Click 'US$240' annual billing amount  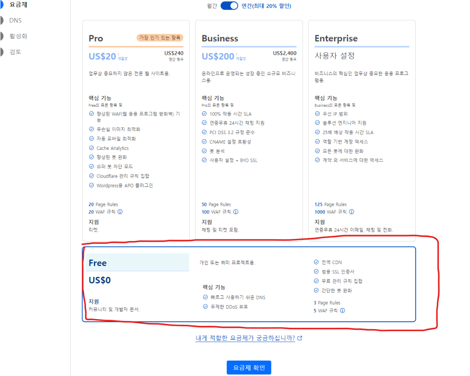(x=174, y=53)
